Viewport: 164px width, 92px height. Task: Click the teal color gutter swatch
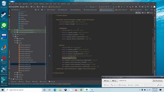click(x=50, y=56)
